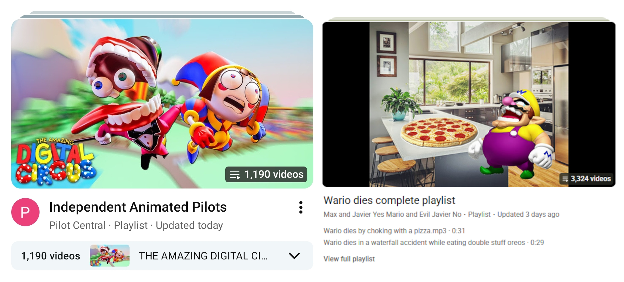Viewport: 624px width, 282px height.
Task: Open Wario dies complete playlist title
Action: click(x=389, y=200)
